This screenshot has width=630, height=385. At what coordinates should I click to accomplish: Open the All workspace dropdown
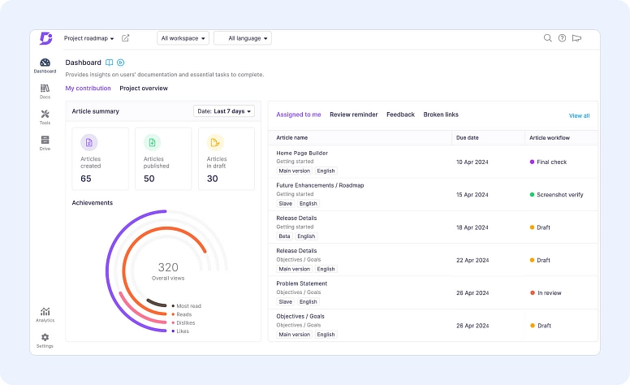(183, 38)
